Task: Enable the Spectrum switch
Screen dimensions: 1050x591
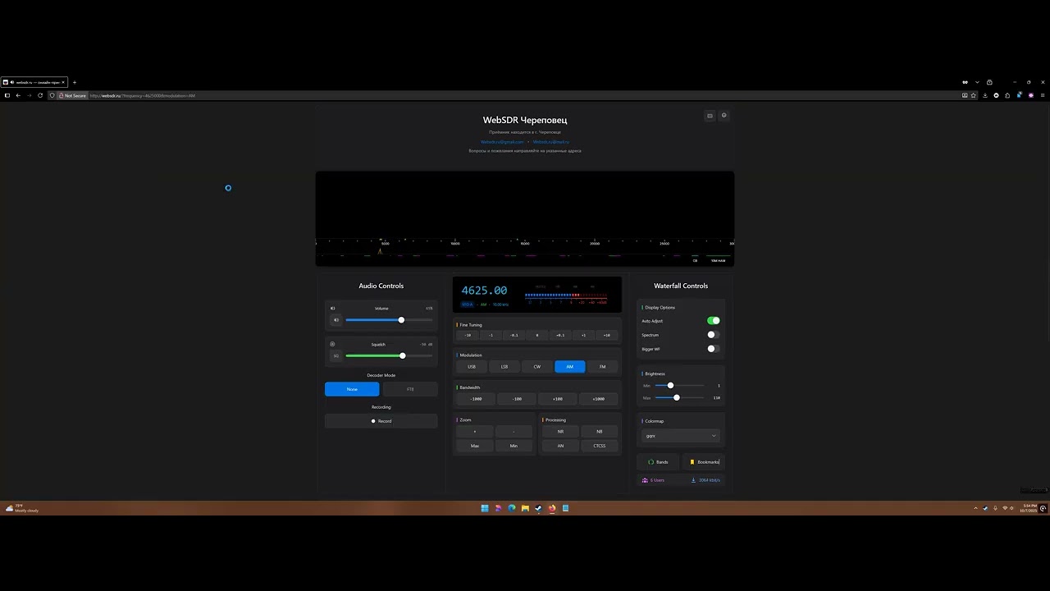Action: (x=714, y=335)
